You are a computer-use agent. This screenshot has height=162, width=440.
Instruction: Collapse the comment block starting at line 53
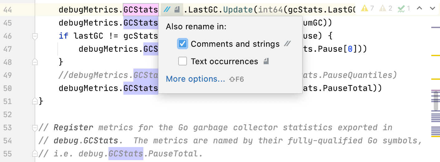[35, 128]
